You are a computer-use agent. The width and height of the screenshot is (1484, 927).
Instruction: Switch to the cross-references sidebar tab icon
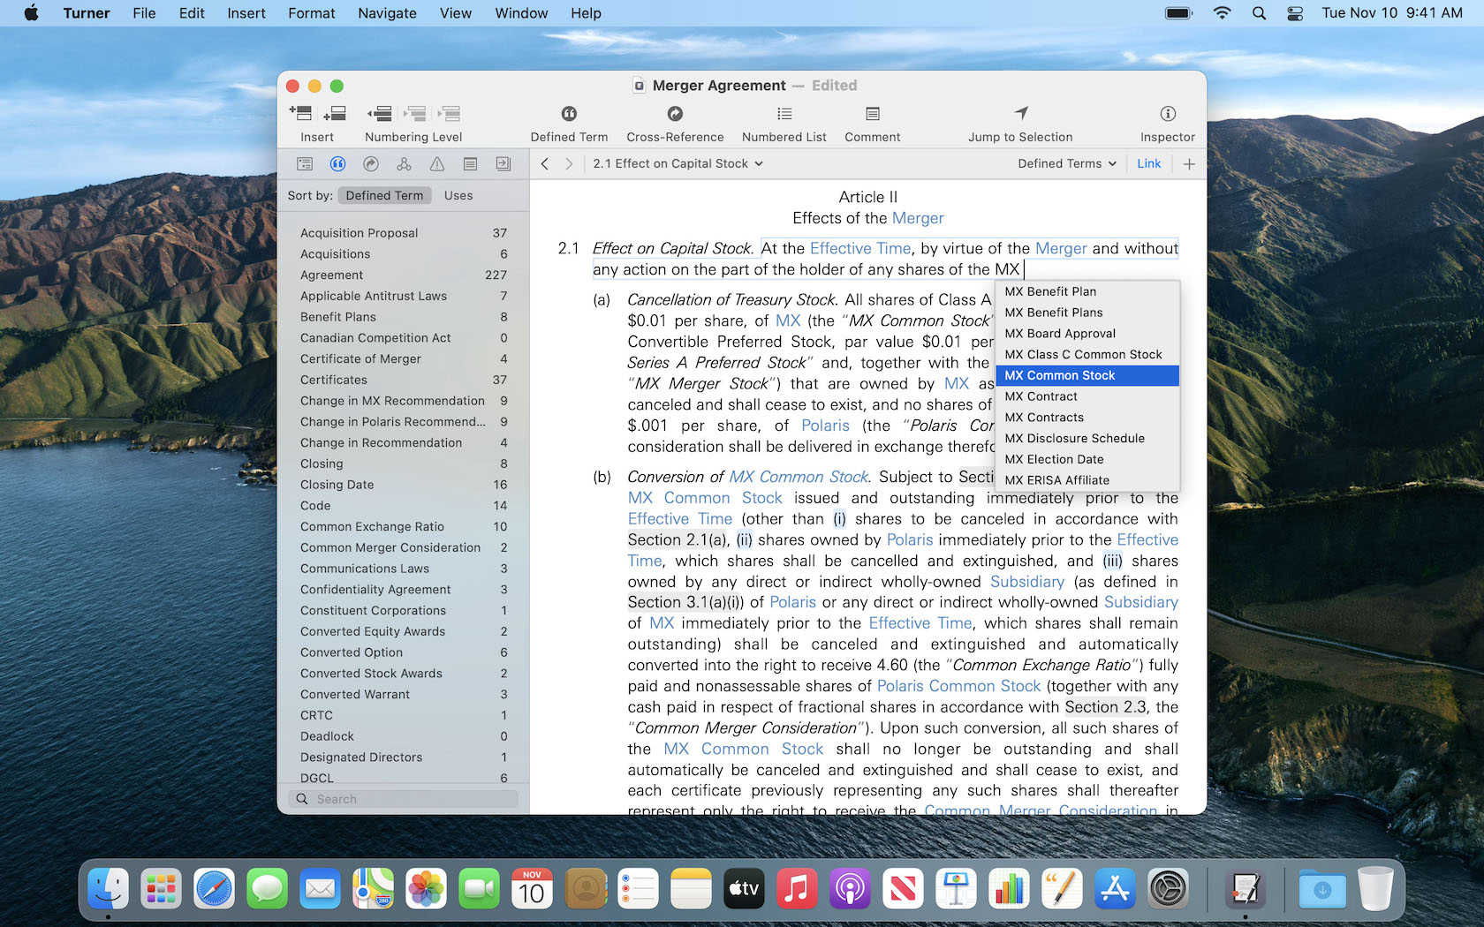pyautogui.click(x=371, y=163)
